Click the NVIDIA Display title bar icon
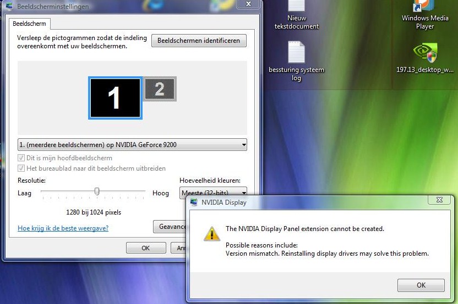This screenshot has height=304, width=458. (194, 202)
